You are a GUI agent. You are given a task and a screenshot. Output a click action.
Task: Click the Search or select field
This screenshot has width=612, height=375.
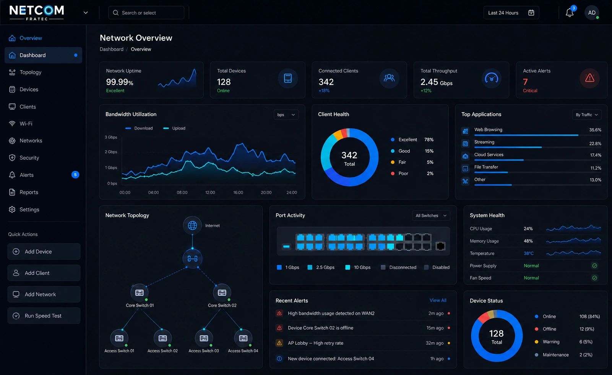146,13
